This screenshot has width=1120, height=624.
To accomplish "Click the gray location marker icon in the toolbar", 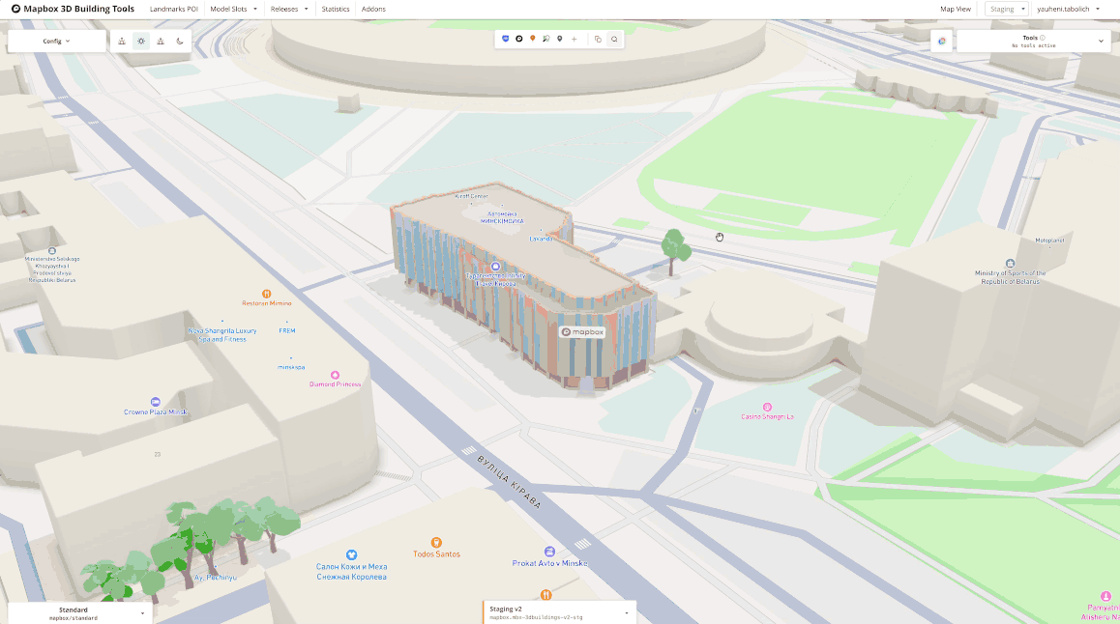I will pos(559,40).
